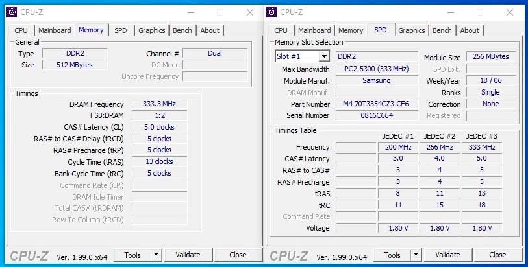This screenshot has width=528, height=267.
Task: Click the empty DRAM Manuf. field
Action: tap(377, 93)
